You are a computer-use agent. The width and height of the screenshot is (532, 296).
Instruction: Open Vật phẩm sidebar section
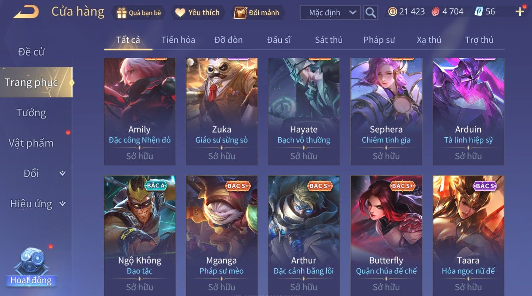(31, 143)
